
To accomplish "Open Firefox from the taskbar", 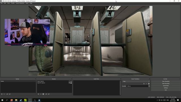I will point(11,100).
